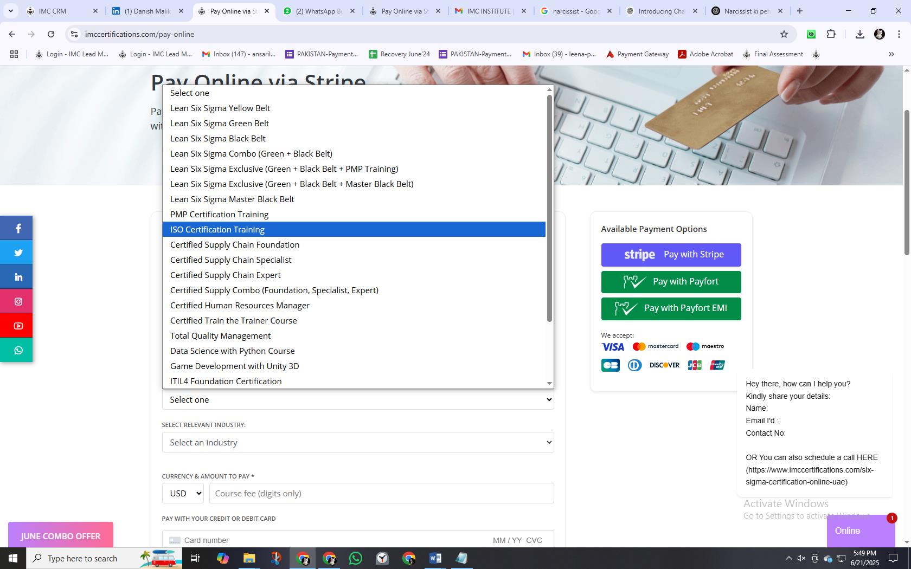Open the Recovery June'24 bookmark

(x=399, y=54)
